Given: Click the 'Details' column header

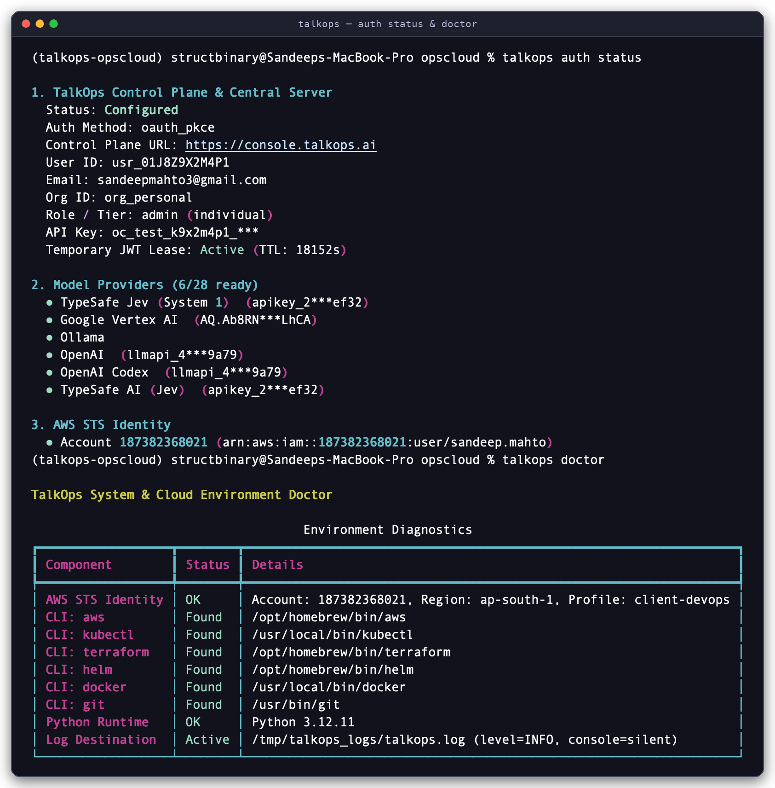Looking at the screenshot, I should [277, 565].
